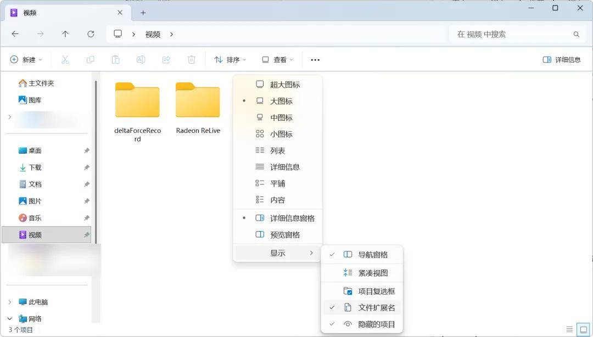Viewport: 593px width, 337px height.
Task: Select 中图标 view
Action: [278, 117]
